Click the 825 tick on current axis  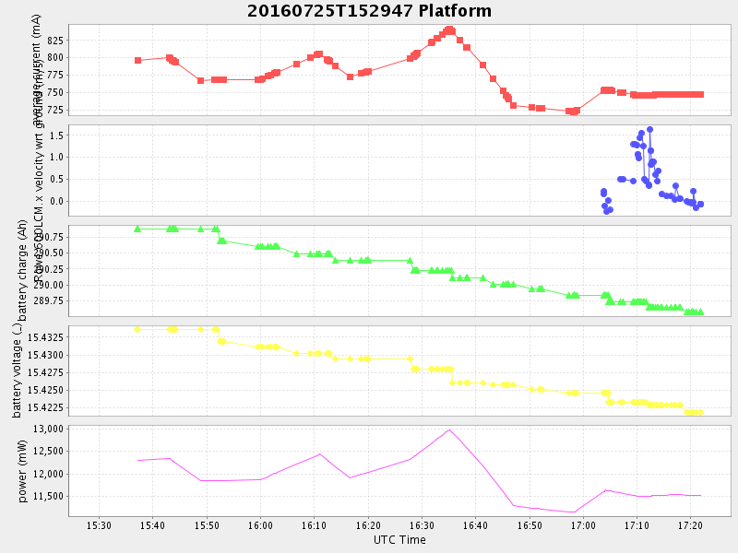[54, 41]
